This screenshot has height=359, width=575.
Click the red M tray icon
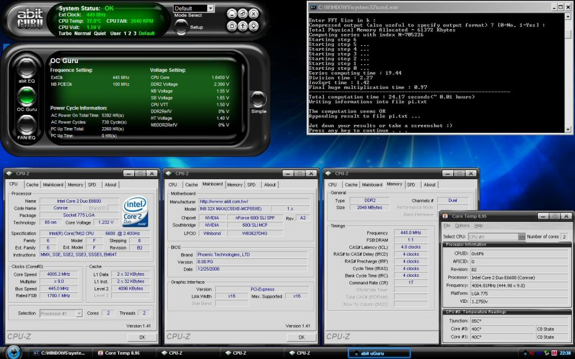tap(554, 353)
